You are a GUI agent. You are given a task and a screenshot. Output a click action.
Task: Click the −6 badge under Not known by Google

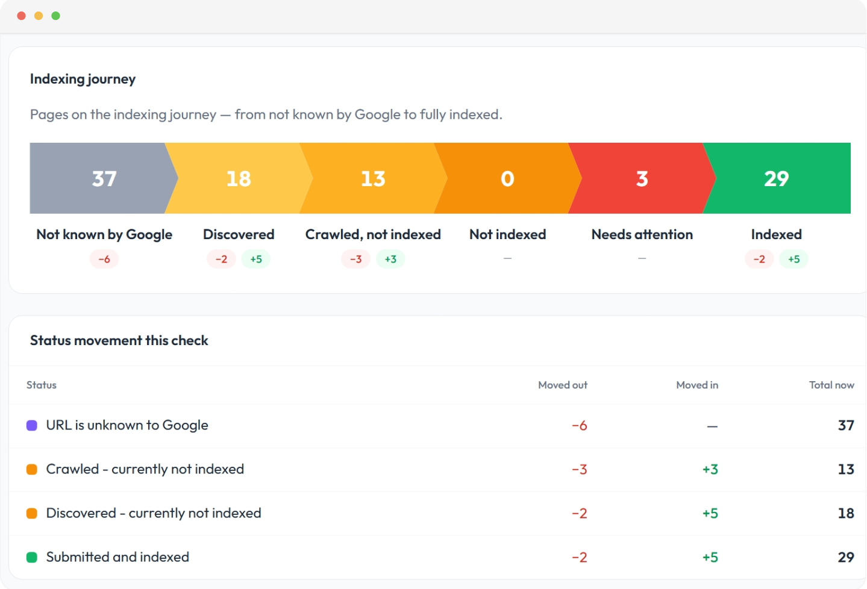104,259
